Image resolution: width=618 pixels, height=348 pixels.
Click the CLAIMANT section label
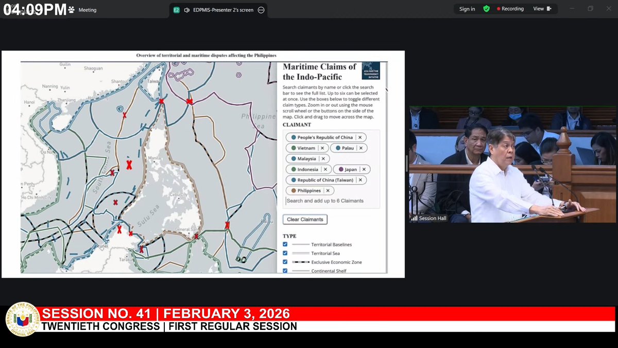click(297, 125)
